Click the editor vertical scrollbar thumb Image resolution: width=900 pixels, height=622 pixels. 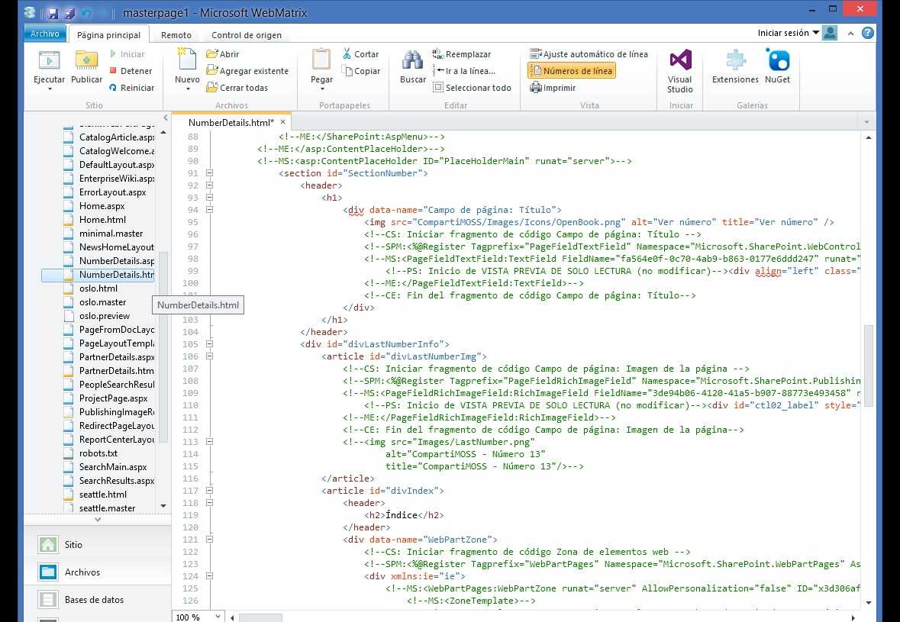click(x=869, y=366)
